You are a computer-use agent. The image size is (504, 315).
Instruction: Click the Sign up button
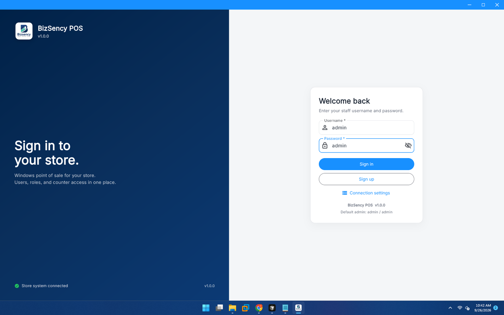(366, 179)
